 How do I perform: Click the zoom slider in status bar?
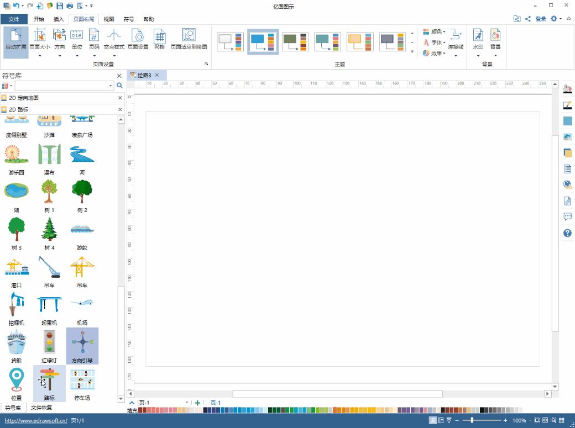click(x=481, y=420)
